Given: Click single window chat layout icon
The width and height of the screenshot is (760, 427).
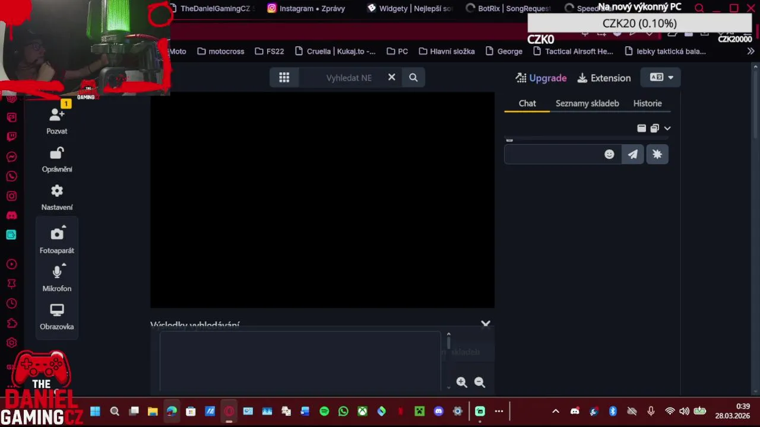Looking at the screenshot, I should pos(641,128).
